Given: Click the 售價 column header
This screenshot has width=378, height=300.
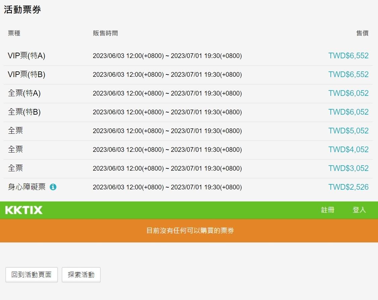Looking at the screenshot, I should [362, 33].
